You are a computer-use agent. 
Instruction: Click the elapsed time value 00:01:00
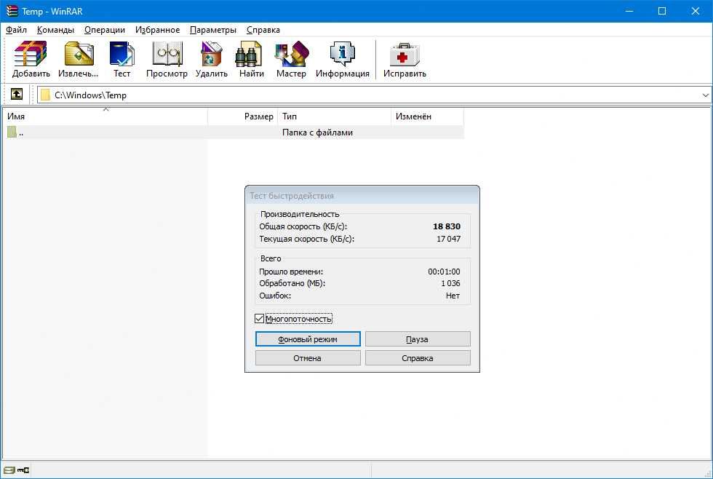click(x=444, y=272)
